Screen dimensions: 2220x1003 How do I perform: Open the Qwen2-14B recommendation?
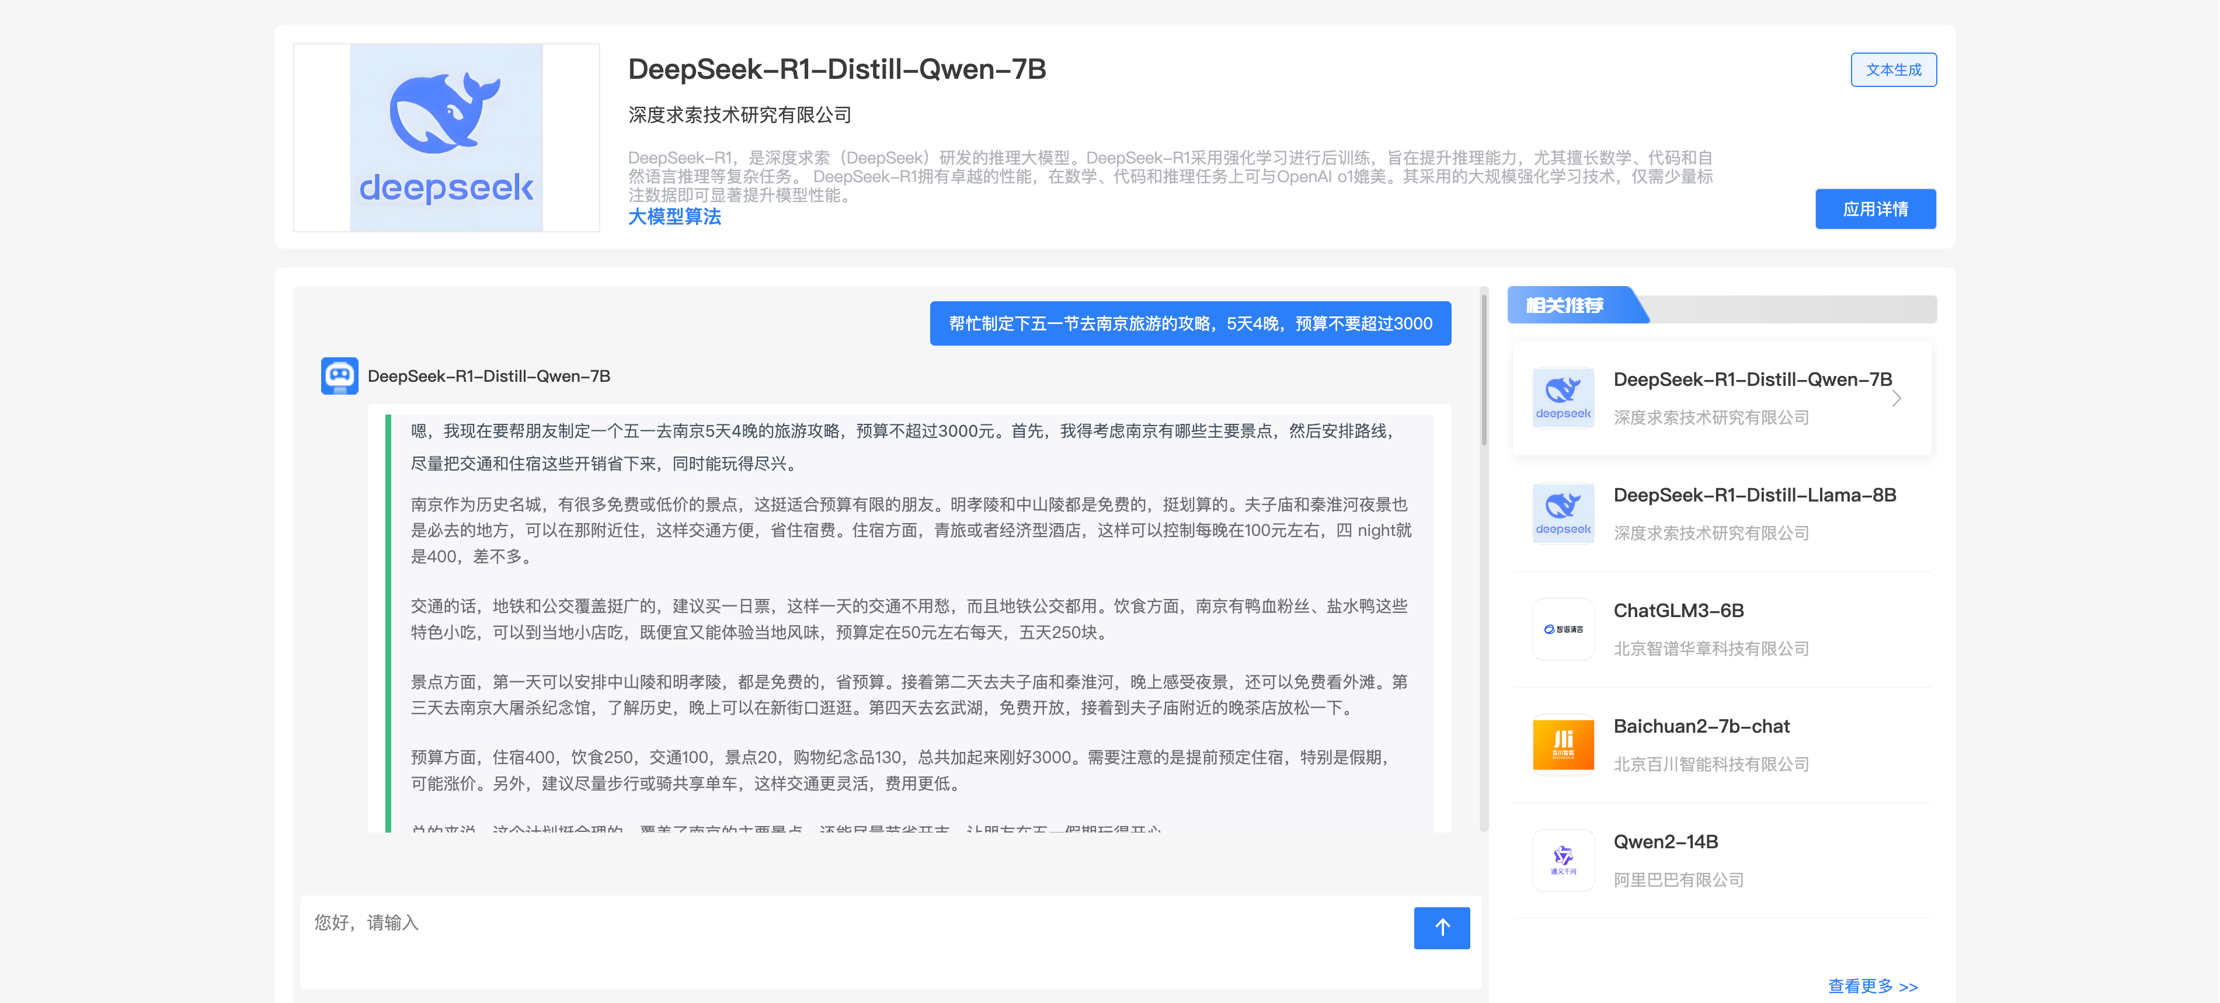(1722, 860)
